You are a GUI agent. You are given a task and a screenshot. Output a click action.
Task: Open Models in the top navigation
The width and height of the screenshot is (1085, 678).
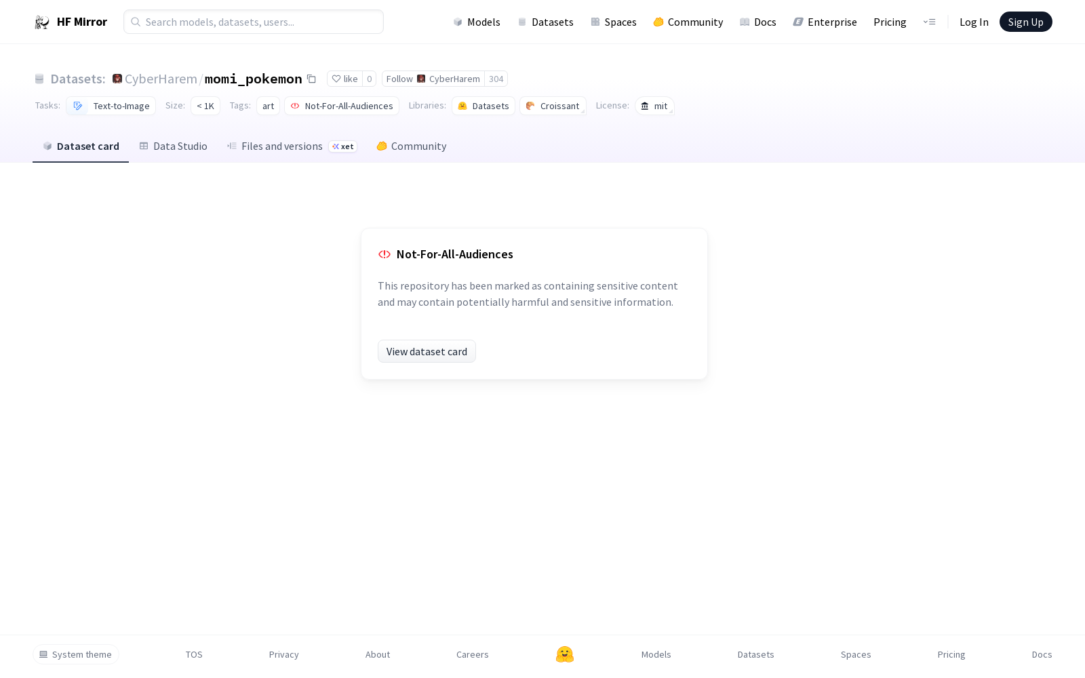477,22
